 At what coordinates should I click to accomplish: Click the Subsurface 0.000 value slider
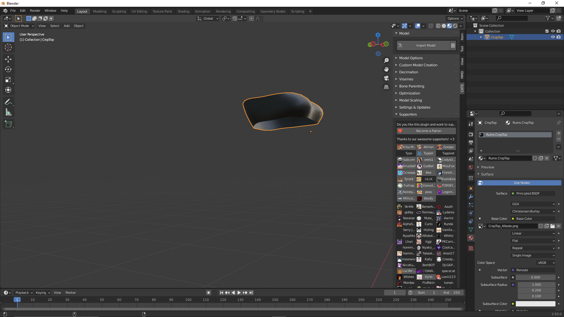coord(535,278)
